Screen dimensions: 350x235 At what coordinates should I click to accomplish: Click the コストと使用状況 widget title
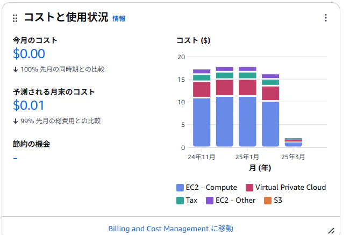tap(66, 17)
